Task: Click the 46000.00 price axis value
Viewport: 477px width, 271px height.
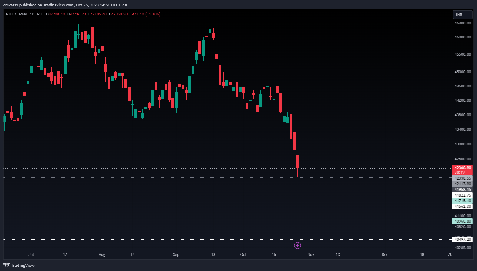Action: click(x=462, y=37)
